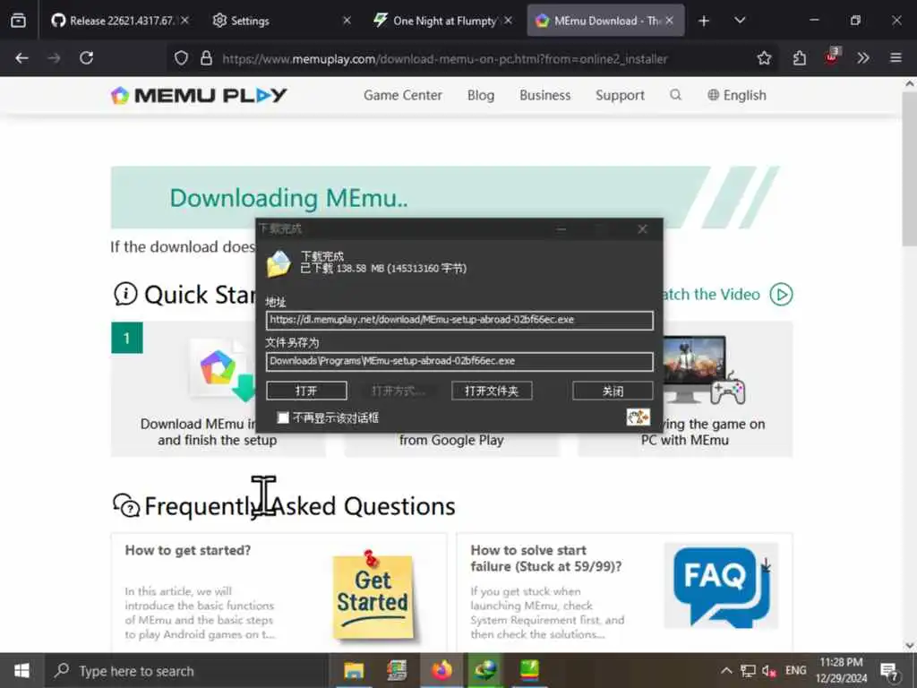Close the One Night at Flumpty tab
Screen dimensions: 917x688
(509, 21)
